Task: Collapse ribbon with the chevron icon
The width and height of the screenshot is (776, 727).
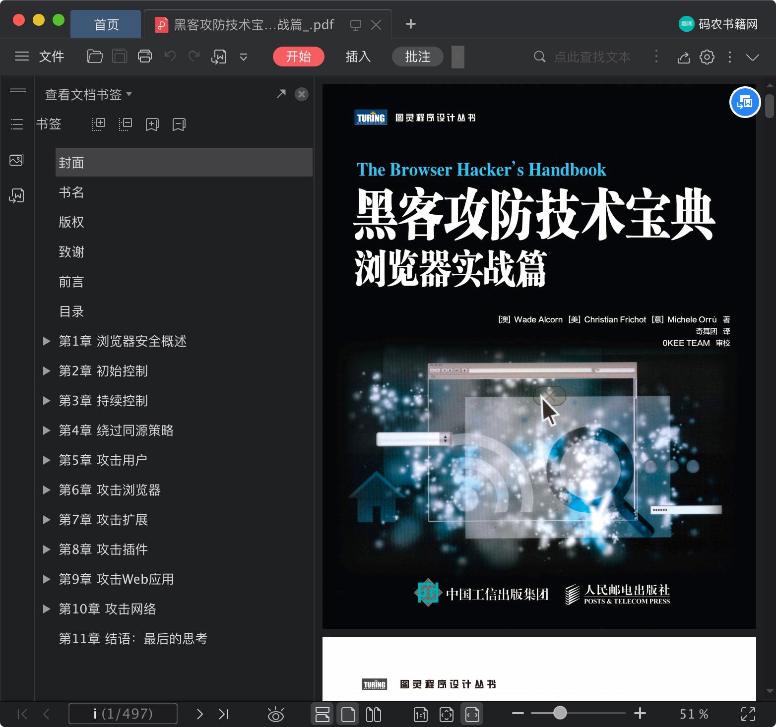Action: coord(753,57)
